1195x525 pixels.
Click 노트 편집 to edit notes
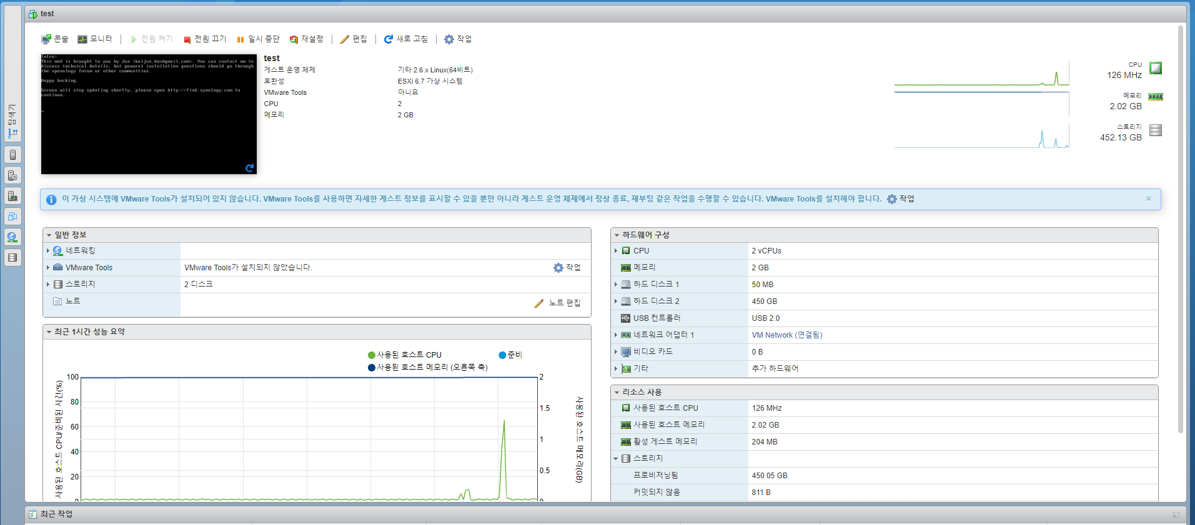(x=558, y=303)
